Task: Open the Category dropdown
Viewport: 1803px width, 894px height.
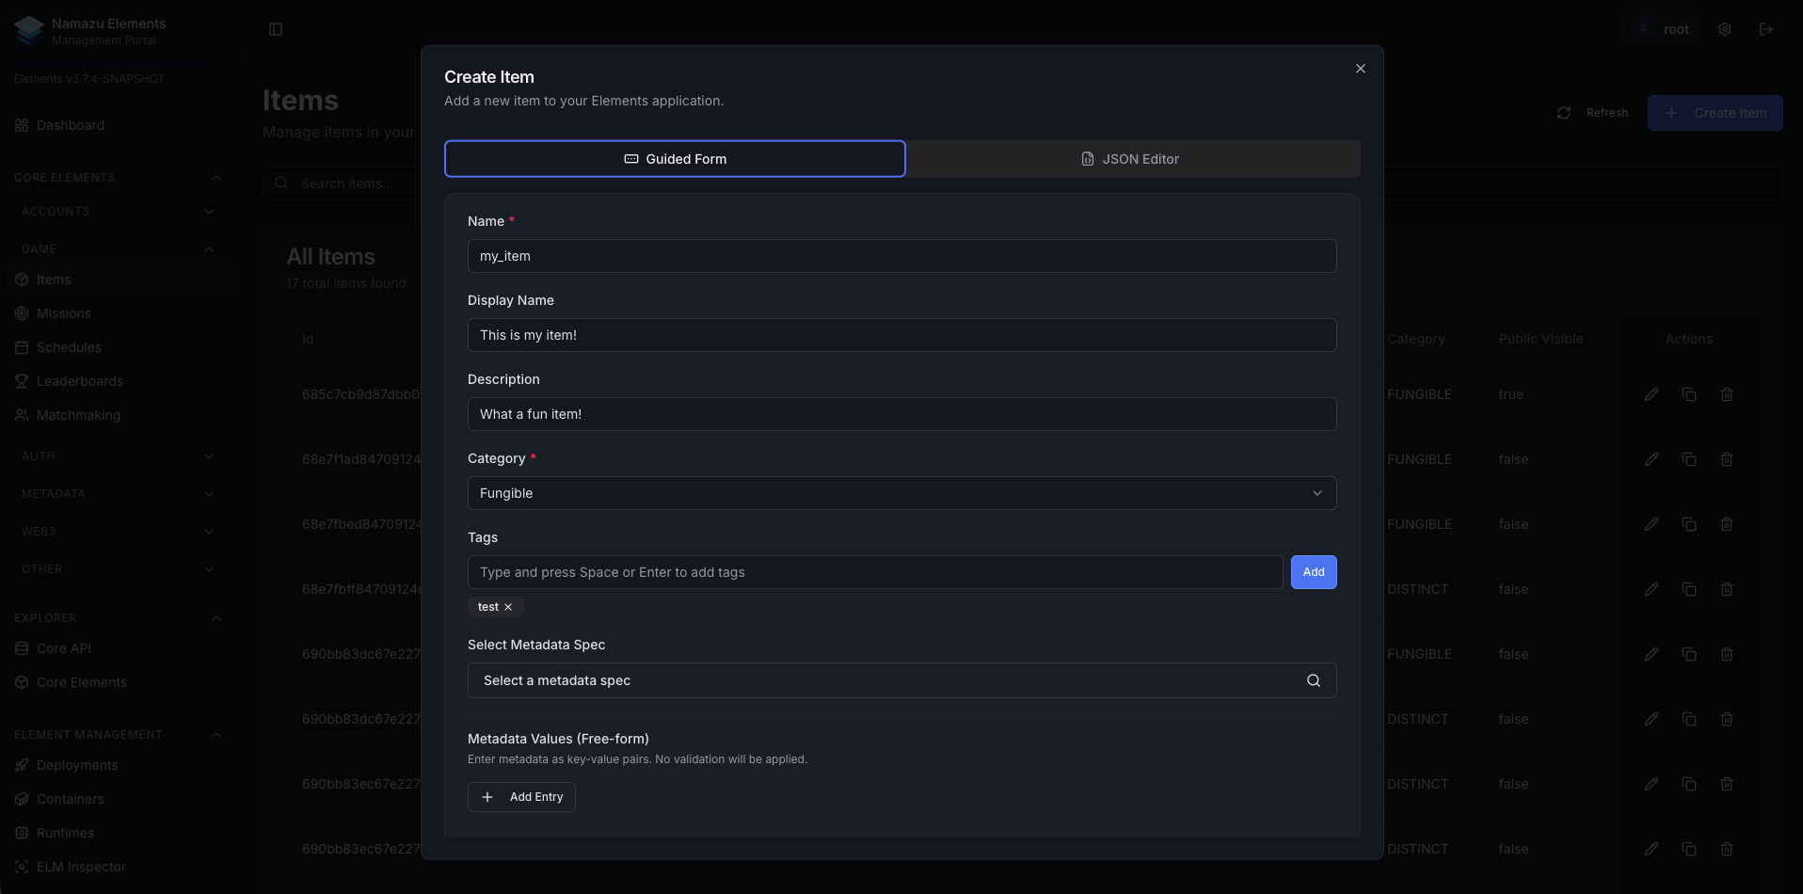Action: [x=901, y=493]
